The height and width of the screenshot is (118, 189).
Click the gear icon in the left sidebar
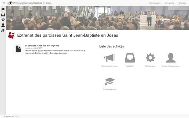point(3,20)
